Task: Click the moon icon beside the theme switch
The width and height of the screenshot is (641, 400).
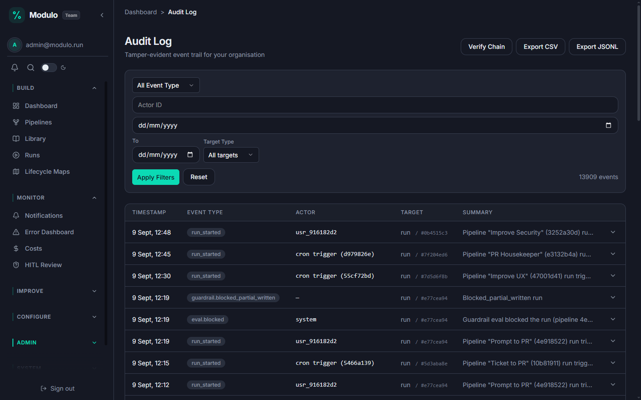Action: pyautogui.click(x=63, y=68)
